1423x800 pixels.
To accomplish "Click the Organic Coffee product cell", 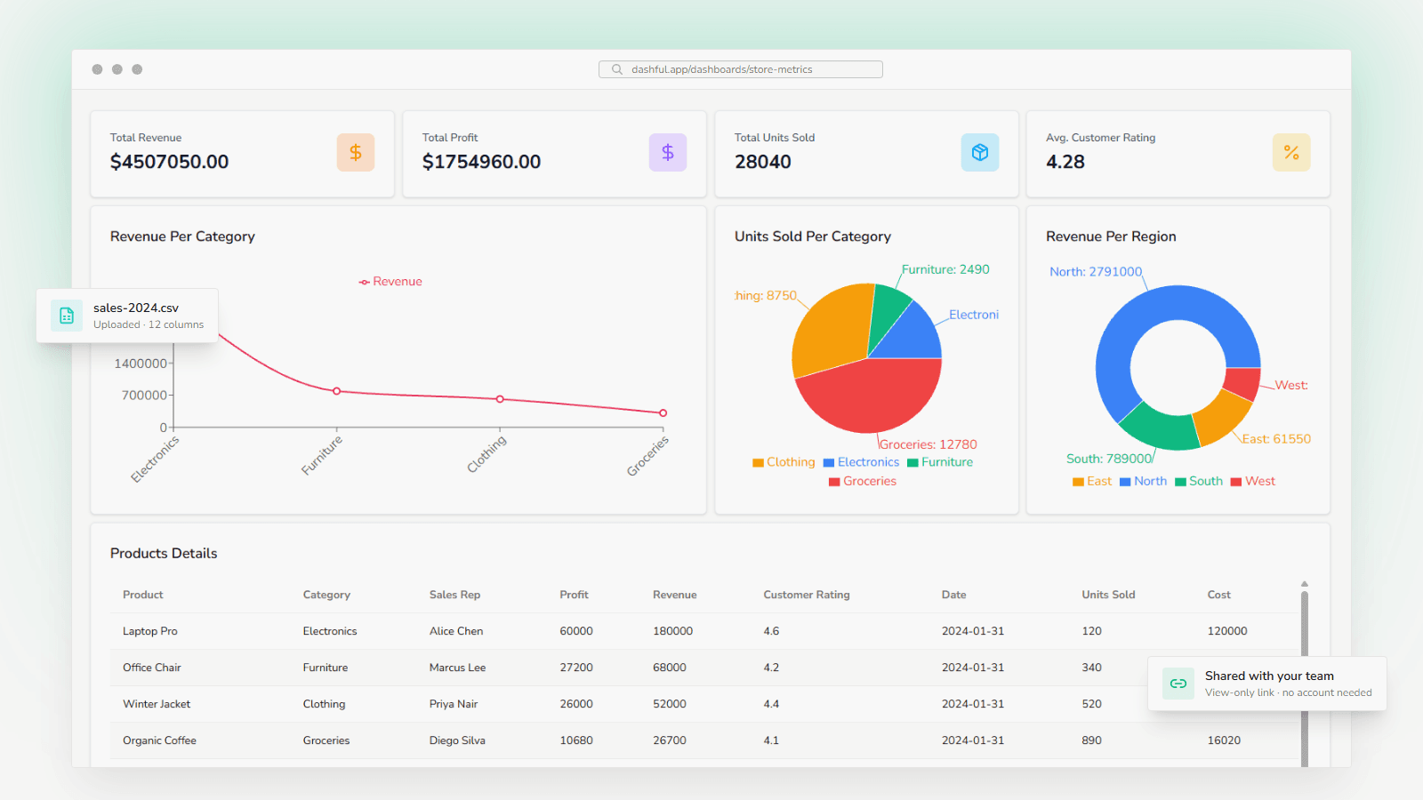I will [159, 740].
